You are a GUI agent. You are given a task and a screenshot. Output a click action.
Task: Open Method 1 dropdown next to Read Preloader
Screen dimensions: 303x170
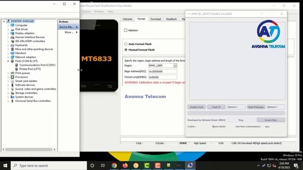click(x=276, y=107)
